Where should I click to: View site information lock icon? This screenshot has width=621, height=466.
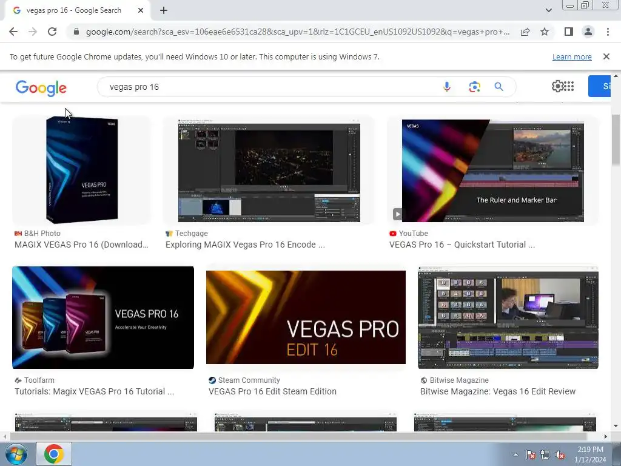click(76, 32)
